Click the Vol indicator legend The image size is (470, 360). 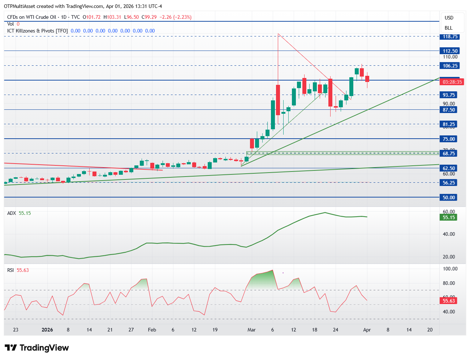click(x=10, y=24)
